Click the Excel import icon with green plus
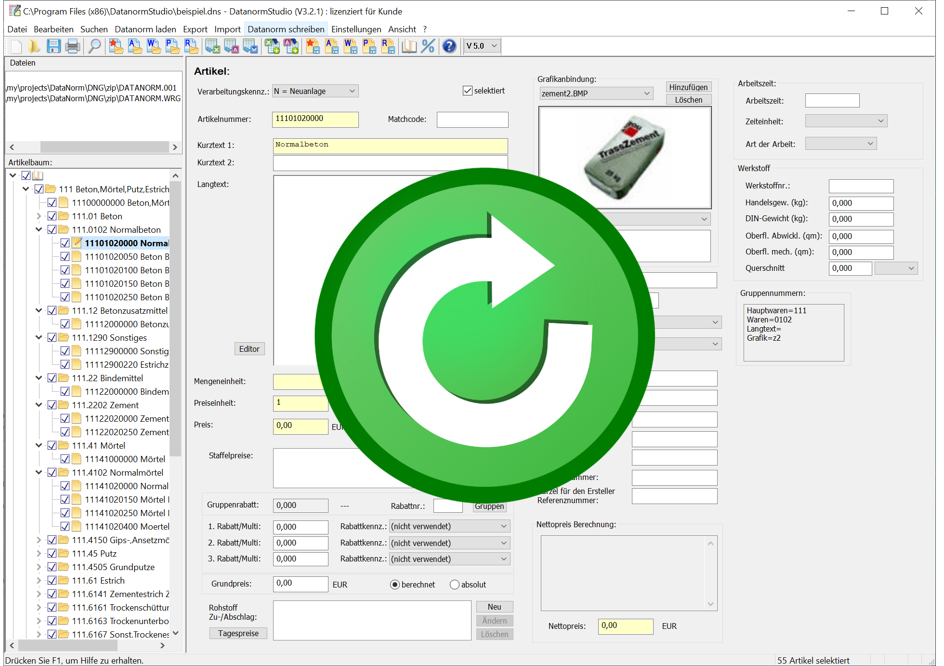Screen dimensions: 944x666 pyautogui.click(x=272, y=46)
